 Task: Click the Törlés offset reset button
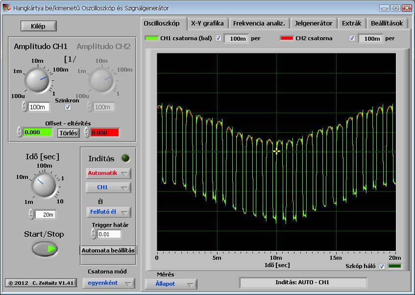click(x=68, y=133)
